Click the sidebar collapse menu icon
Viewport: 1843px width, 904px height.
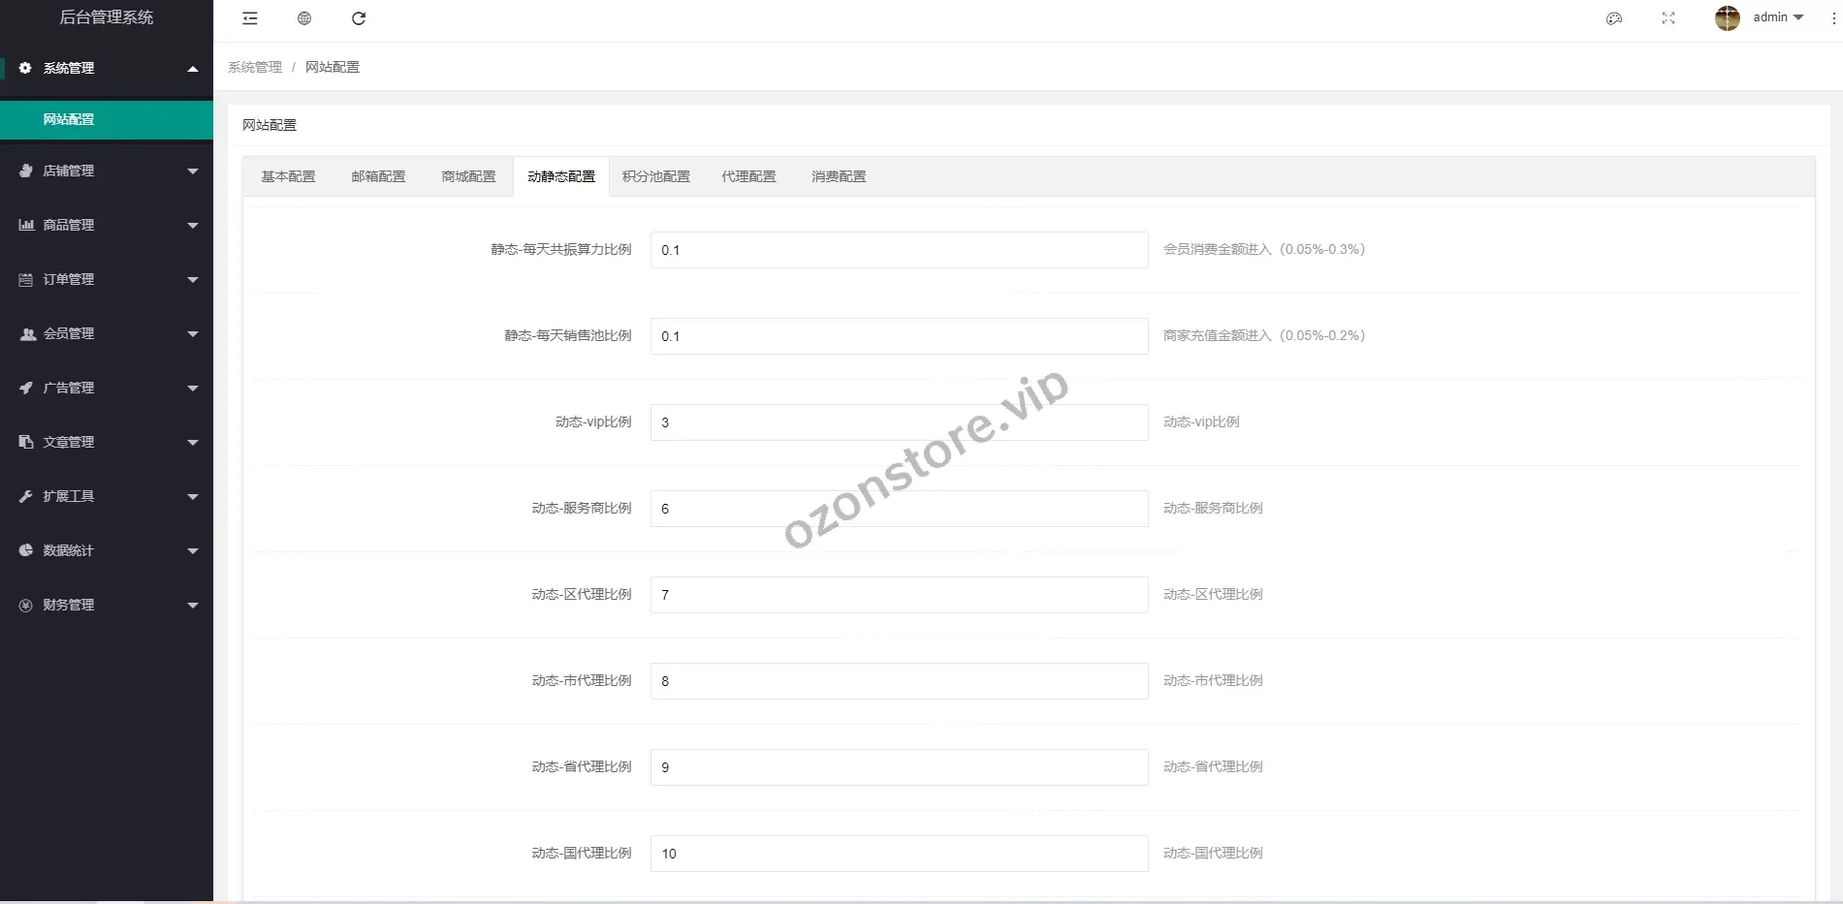pos(250,18)
